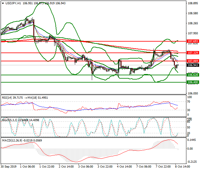
Task: Select the 106.400 green support level label
Action: coord(193,82)
